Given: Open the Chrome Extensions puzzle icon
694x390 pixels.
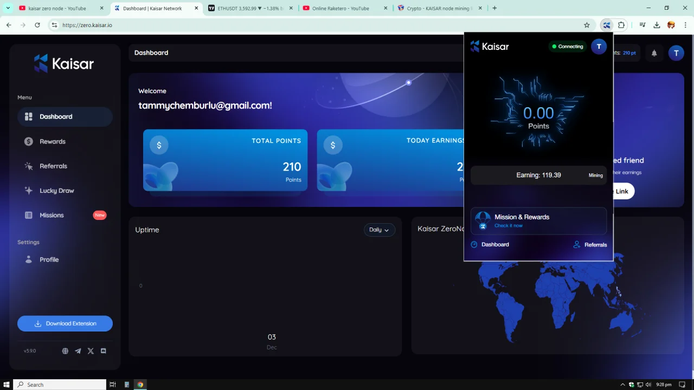Looking at the screenshot, I should click(x=621, y=25).
